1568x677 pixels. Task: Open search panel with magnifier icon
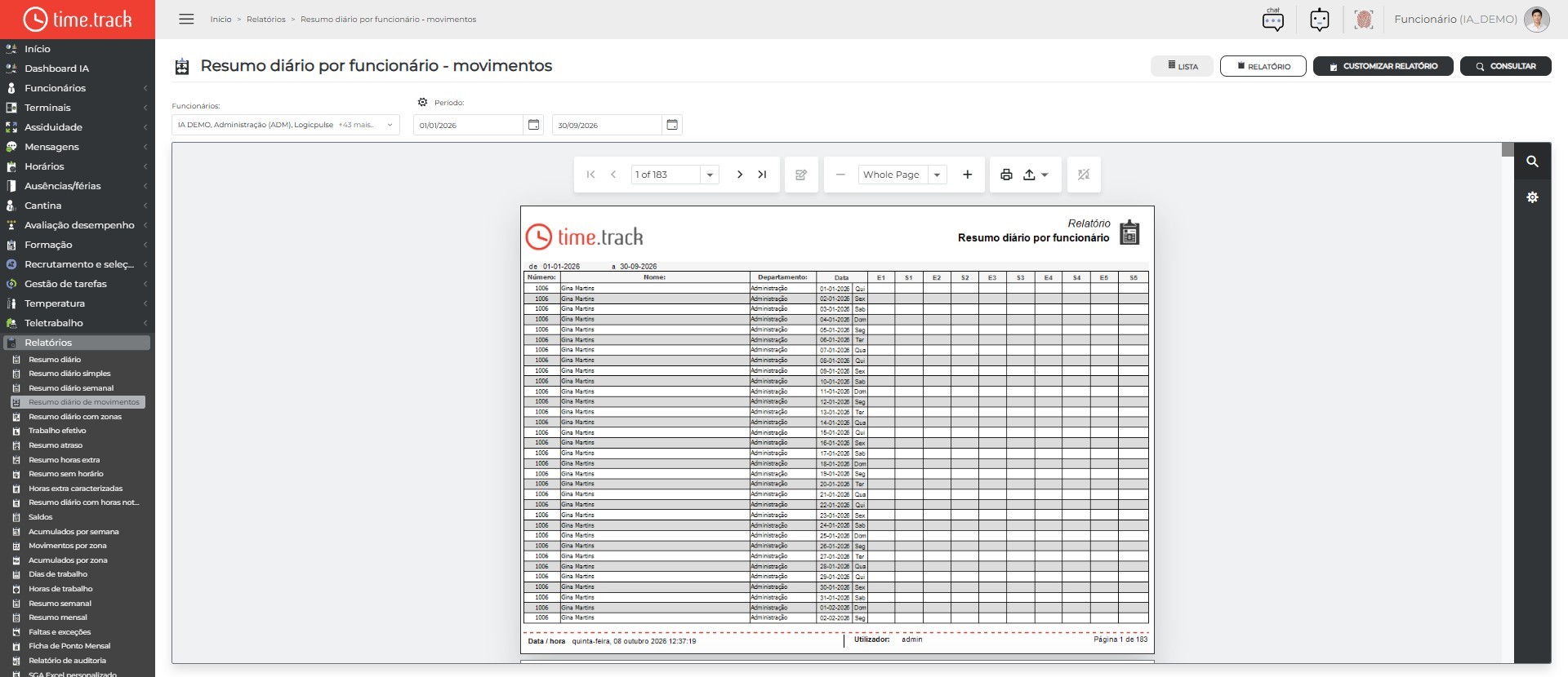click(x=1532, y=162)
